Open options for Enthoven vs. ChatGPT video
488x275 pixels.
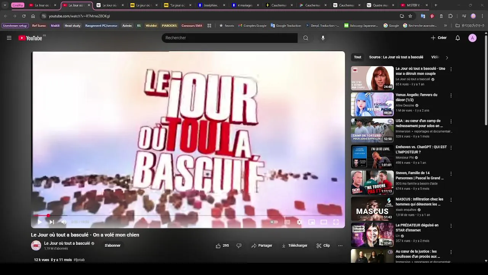click(451, 147)
